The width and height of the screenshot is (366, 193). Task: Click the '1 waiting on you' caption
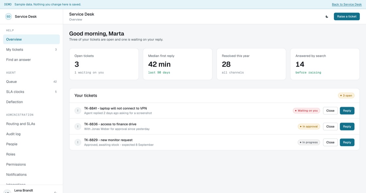pyautogui.click(x=89, y=72)
